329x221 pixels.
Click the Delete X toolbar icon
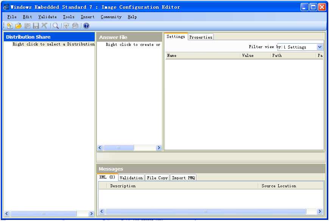click(44, 26)
